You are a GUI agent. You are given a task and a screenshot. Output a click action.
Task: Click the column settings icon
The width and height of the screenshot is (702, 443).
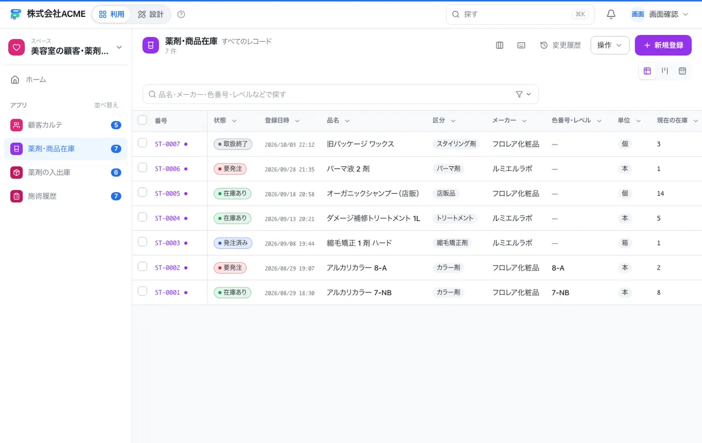click(500, 45)
